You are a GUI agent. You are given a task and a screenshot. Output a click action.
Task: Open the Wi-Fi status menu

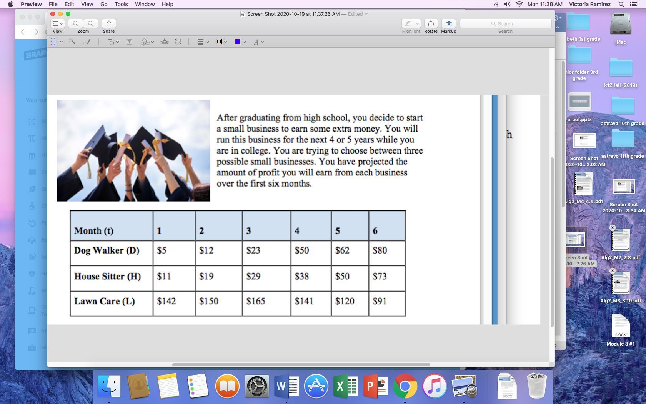pos(519,4)
